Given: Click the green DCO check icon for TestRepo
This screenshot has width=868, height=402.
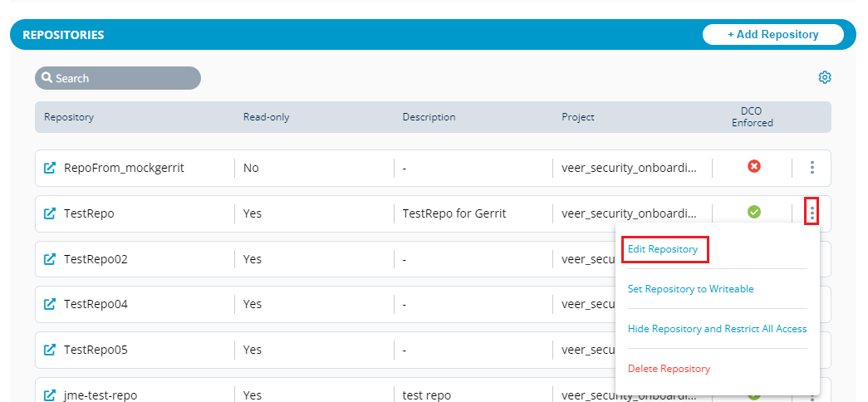Looking at the screenshot, I should (753, 213).
